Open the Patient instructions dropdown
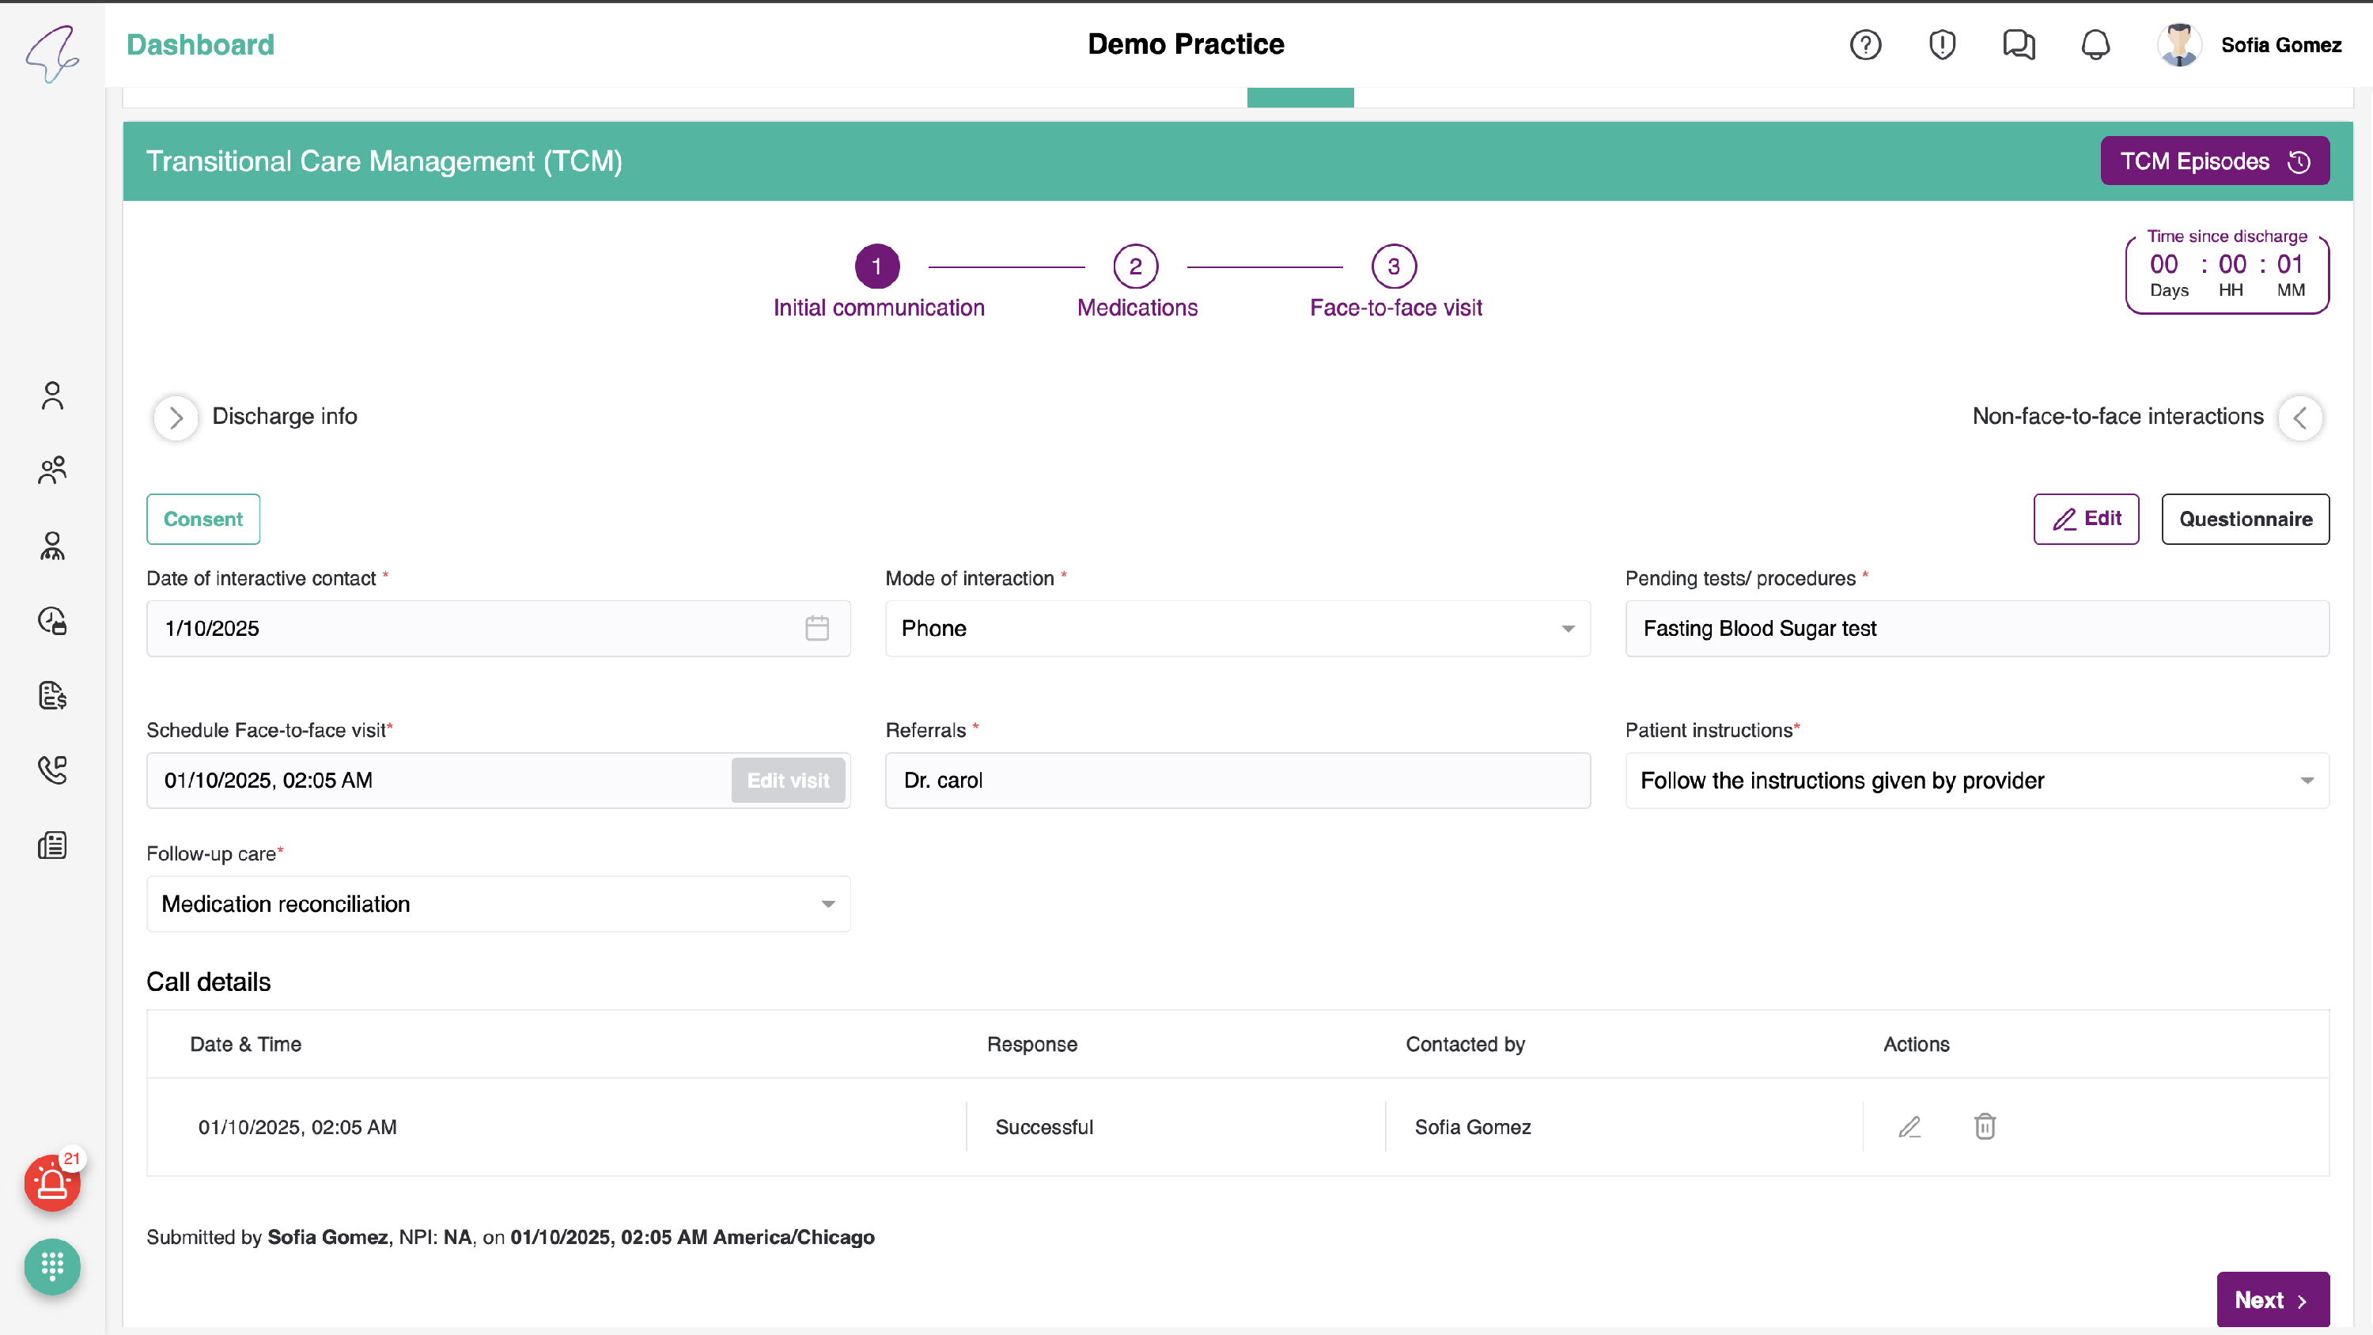 coord(1976,781)
